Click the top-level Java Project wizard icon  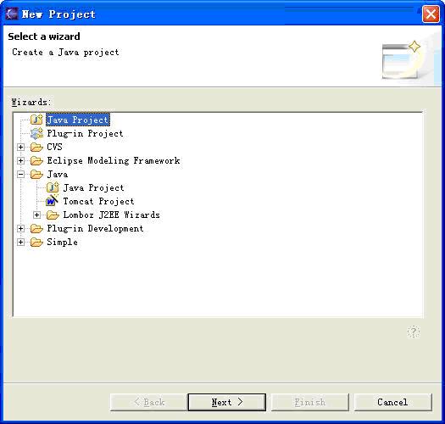tap(36, 120)
